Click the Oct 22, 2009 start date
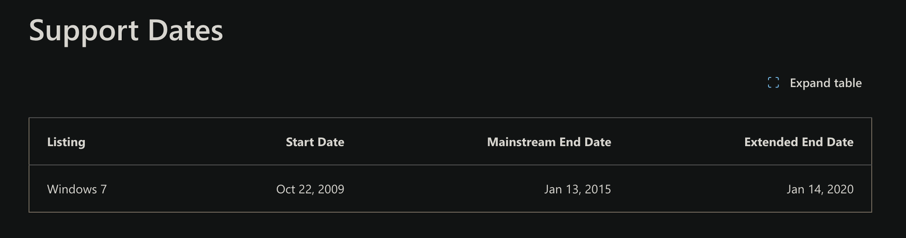This screenshot has height=238, width=906. [310, 189]
